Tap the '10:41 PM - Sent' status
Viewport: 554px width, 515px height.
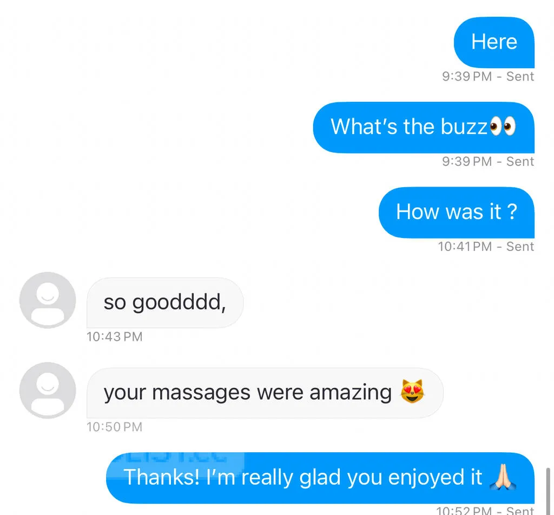(486, 247)
